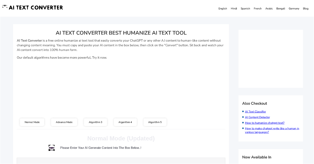The height and width of the screenshot is (164, 314).
Task: Open the Blog page
Action: point(306,9)
